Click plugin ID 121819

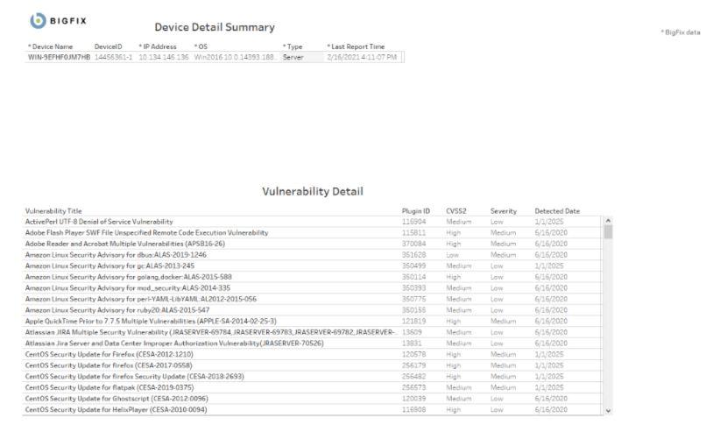[413, 322]
